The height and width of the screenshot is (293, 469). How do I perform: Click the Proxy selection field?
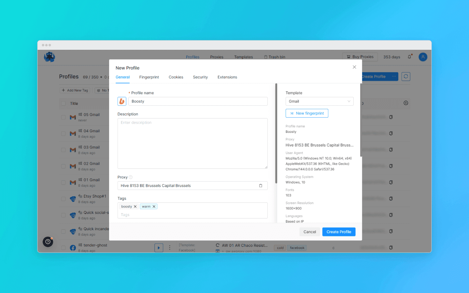[x=192, y=186]
